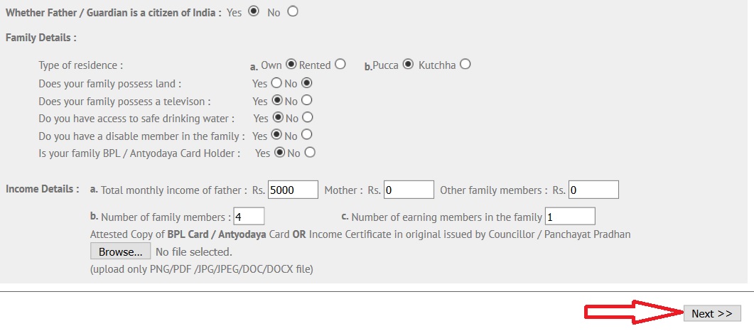Viewport: 754px width, 331px height.
Task: Click the Number of earning members field
Action: coord(570,216)
